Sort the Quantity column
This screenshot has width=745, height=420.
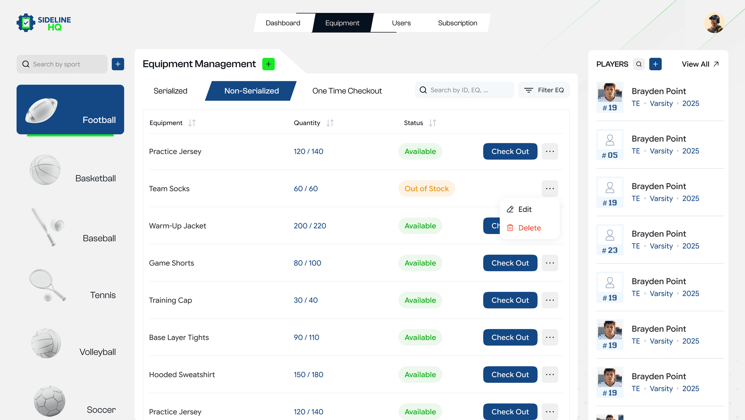(x=329, y=123)
